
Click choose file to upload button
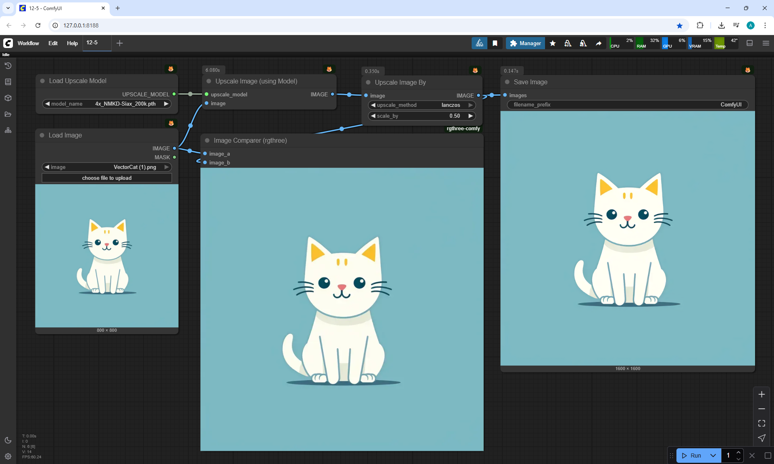pyautogui.click(x=107, y=178)
